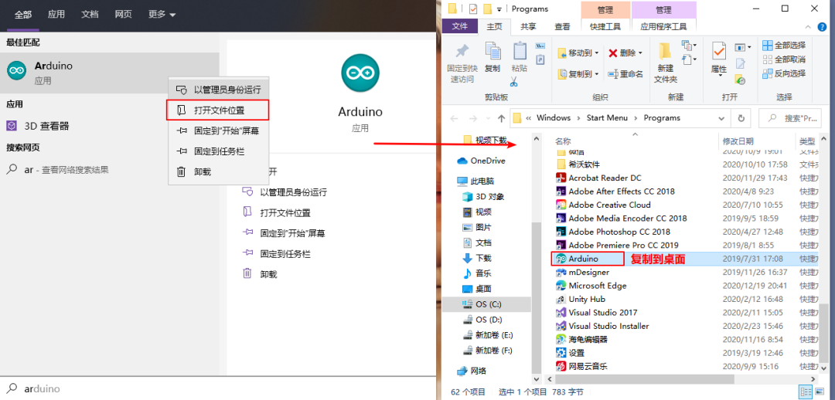The width and height of the screenshot is (835, 400).
Task: Switch to the 网页 search tab
Action: [x=123, y=15]
